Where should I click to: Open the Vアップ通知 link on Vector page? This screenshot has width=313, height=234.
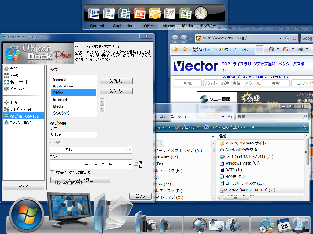[x=265, y=64]
